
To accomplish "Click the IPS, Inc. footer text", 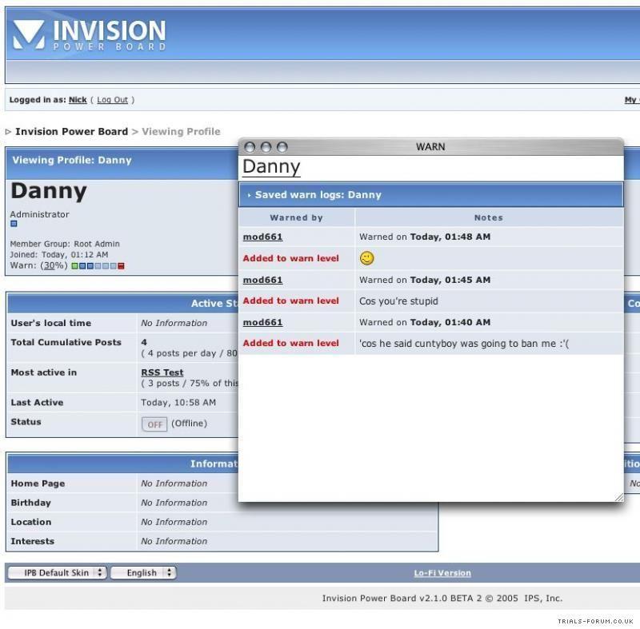I will coord(543,599).
